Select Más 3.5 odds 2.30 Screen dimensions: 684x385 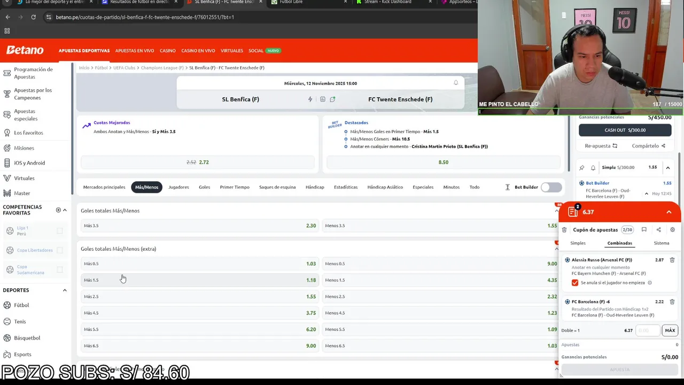coord(200,226)
